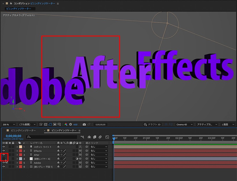Toggle adjustment layer switch on 調整レイヤー 4

(x=77, y=159)
